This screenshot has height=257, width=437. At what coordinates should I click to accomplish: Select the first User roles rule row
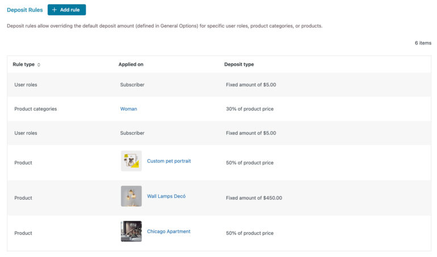pyautogui.click(x=219, y=85)
